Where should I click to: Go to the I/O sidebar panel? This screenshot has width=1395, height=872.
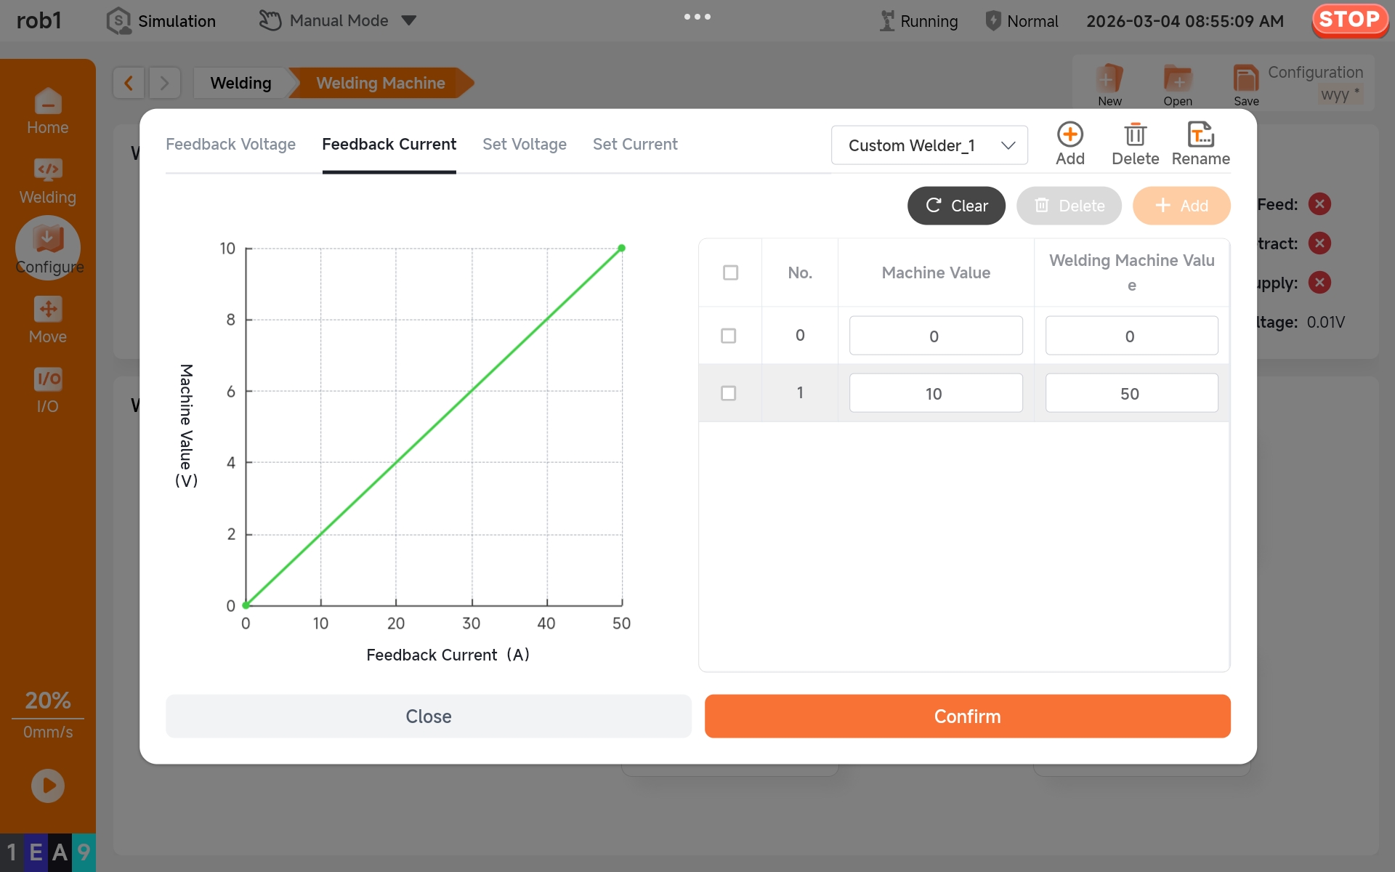[48, 390]
